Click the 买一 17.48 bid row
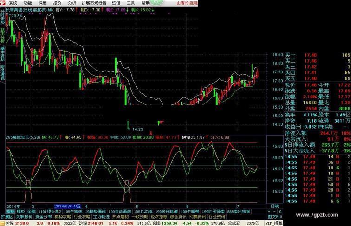Screen dimensions: 351x226 coord(318,55)
